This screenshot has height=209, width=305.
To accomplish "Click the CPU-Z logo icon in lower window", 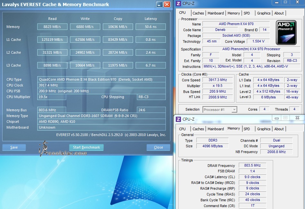I will (x=178, y=119).
